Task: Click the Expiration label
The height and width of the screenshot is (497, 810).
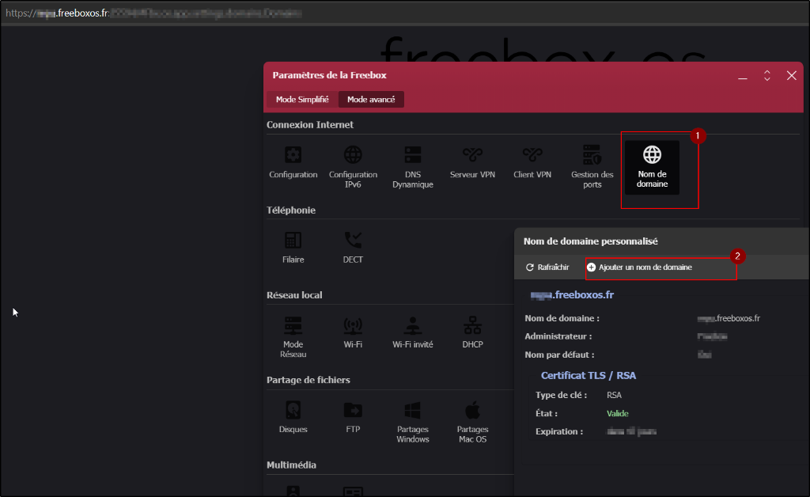Action: tap(559, 431)
